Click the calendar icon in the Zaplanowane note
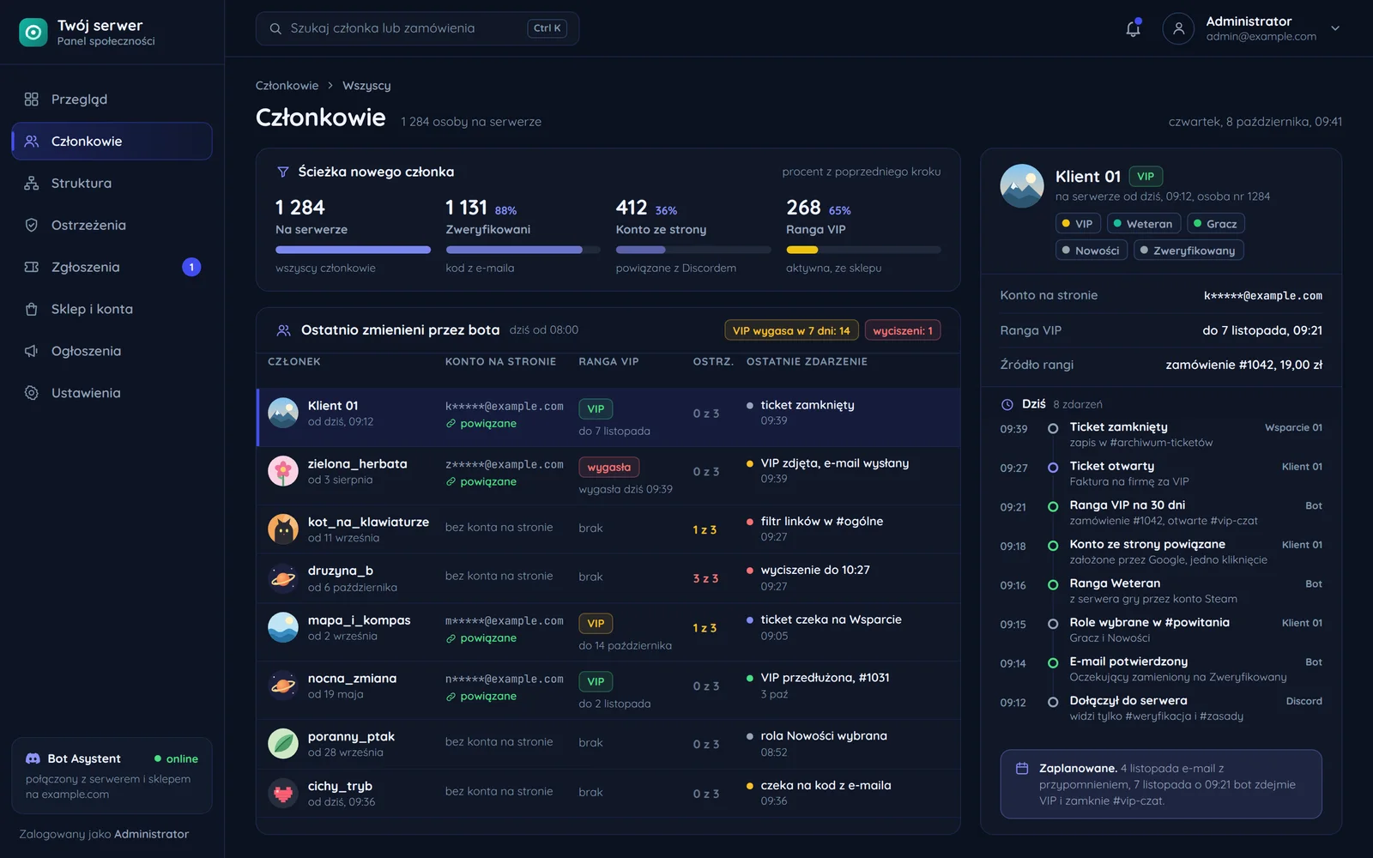 1022,769
